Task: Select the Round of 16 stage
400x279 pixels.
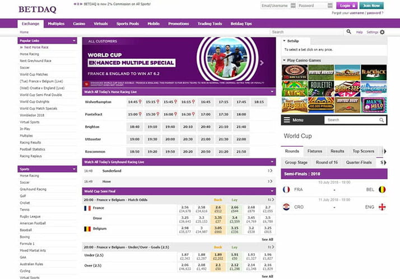Action: pos(327,162)
